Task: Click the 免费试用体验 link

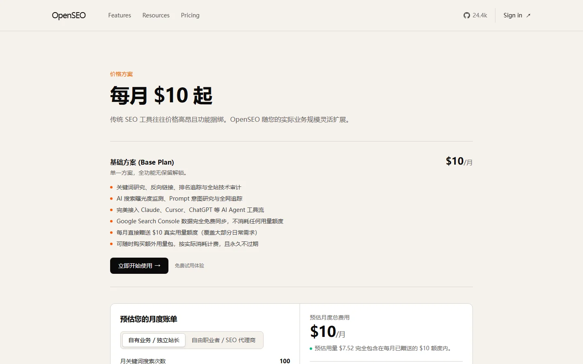Action: 189,266
